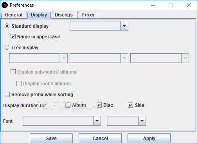Click the Save button
The width and height of the screenshot is (198, 144).
[51, 139]
